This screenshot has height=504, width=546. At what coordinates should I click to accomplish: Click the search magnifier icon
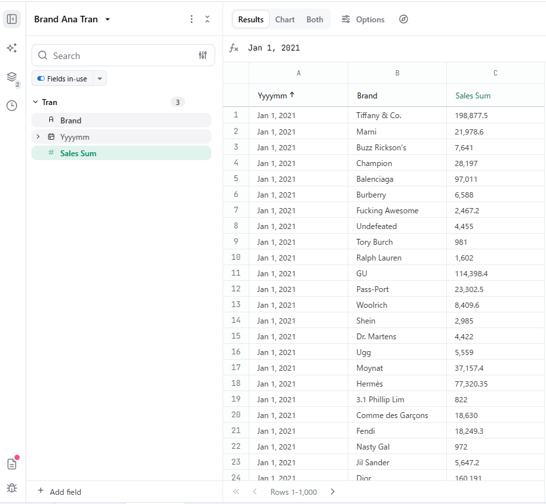pos(43,55)
